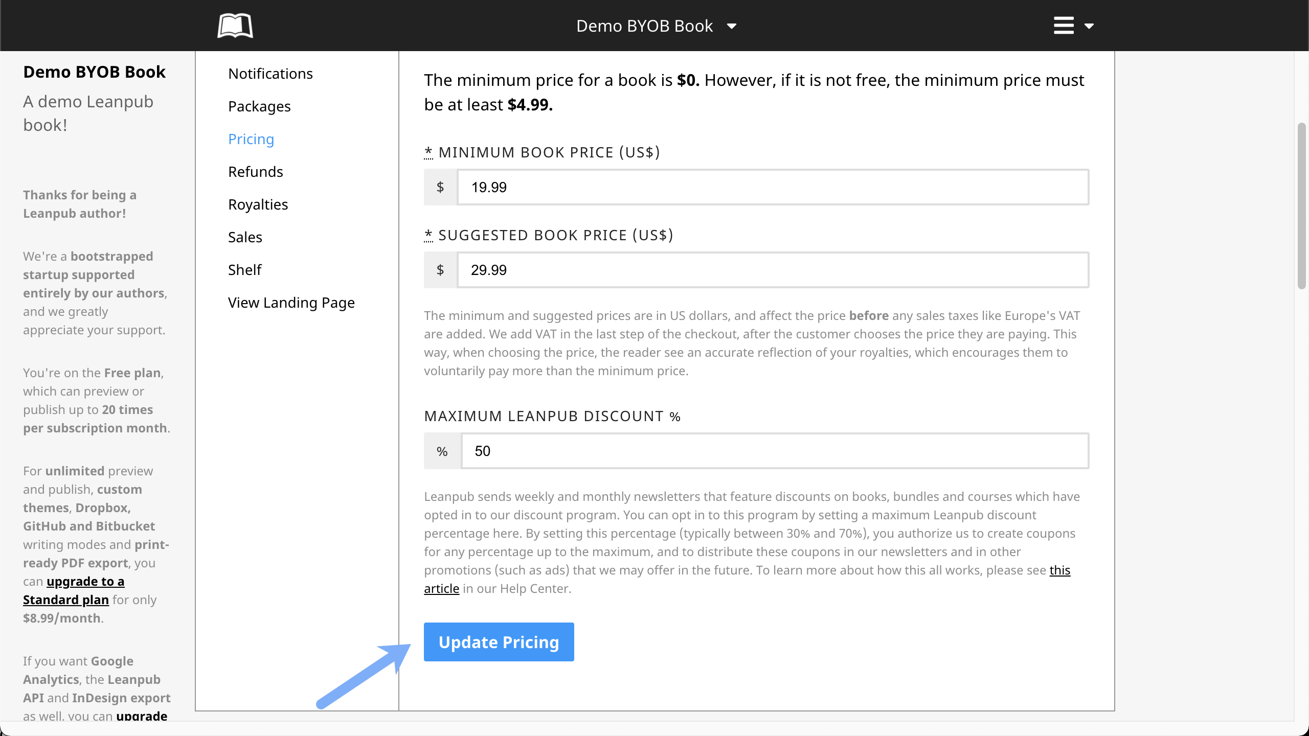Click the Leanpub open book logo
The image size is (1309, 736).
point(235,26)
